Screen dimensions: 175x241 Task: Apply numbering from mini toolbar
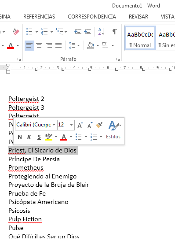pos(94,137)
